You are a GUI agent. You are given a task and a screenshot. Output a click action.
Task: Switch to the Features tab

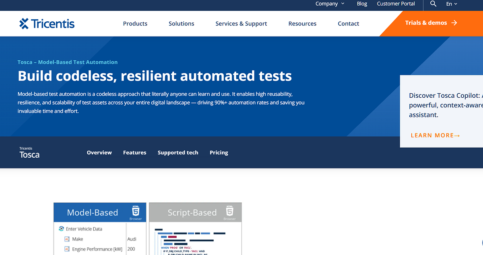click(135, 152)
